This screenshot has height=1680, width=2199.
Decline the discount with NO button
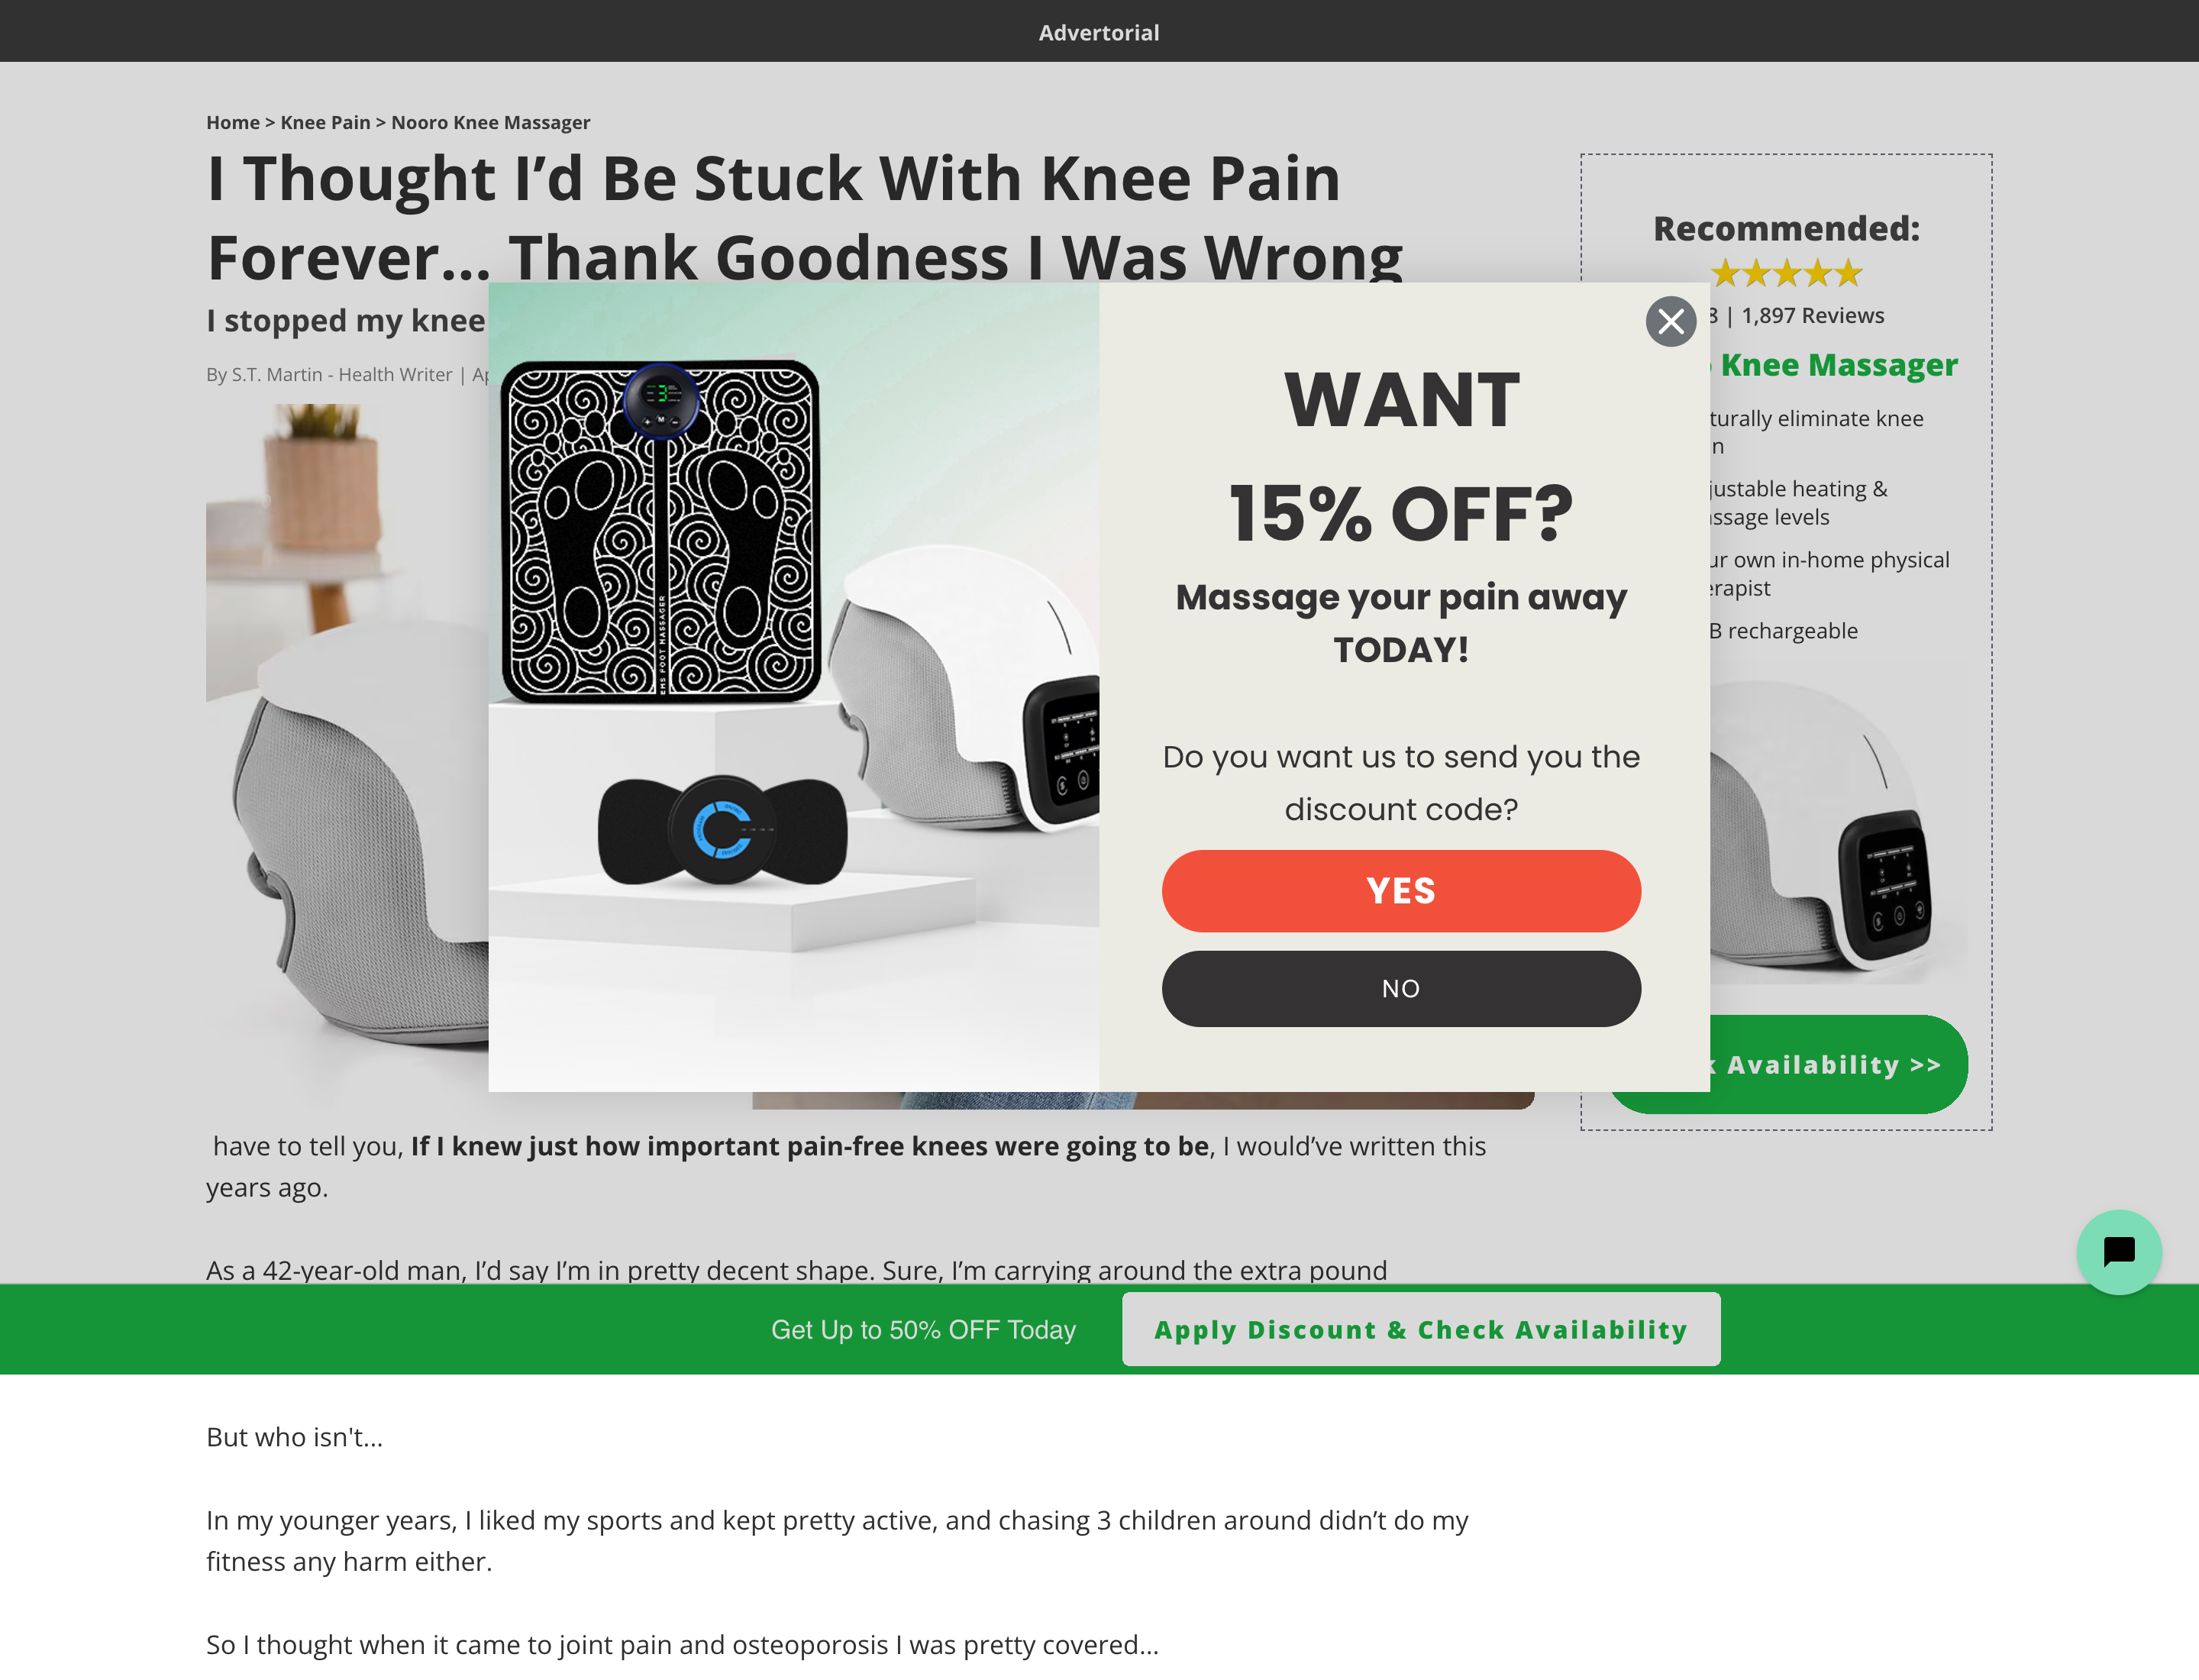(1400, 988)
